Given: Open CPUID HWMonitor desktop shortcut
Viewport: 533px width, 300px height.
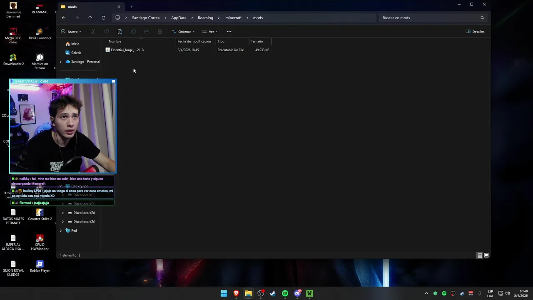Looking at the screenshot, I should pyautogui.click(x=40, y=242).
